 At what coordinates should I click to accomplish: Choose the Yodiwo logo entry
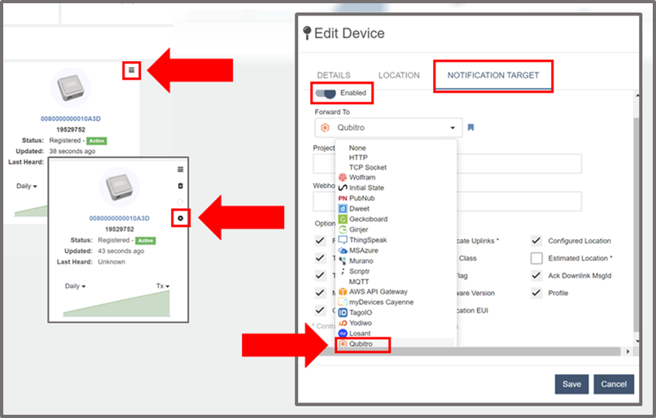point(355,323)
